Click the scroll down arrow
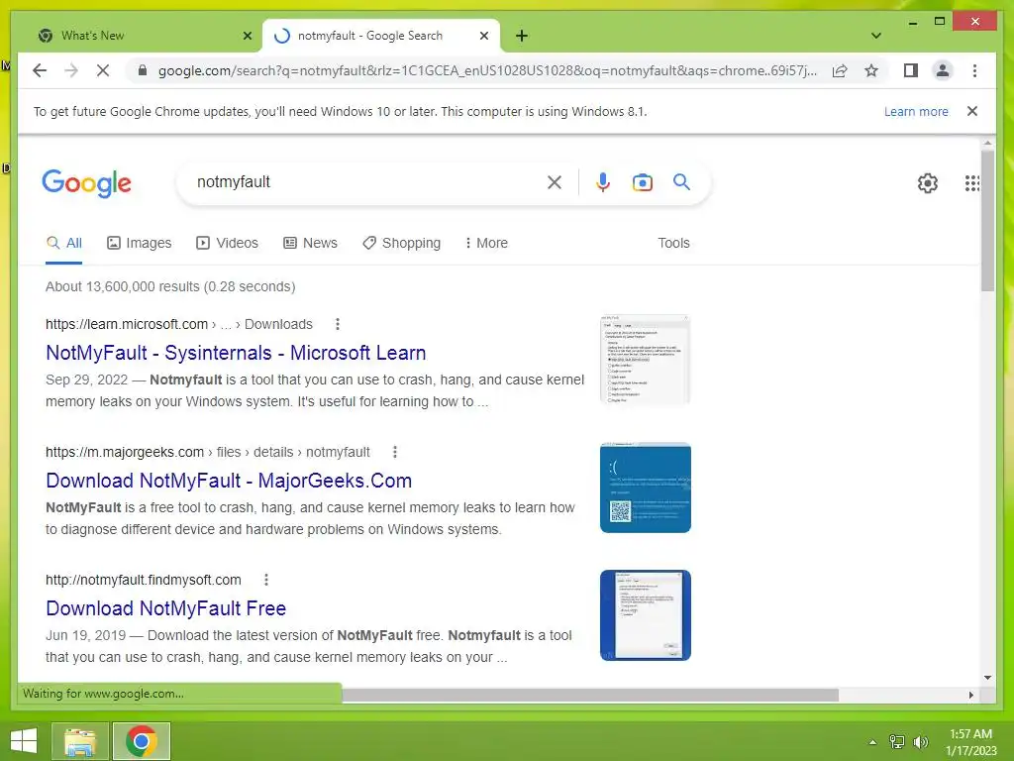 pyautogui.click(x=987, y=678)
